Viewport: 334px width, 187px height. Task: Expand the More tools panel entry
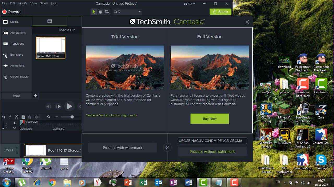coord(16,96)
